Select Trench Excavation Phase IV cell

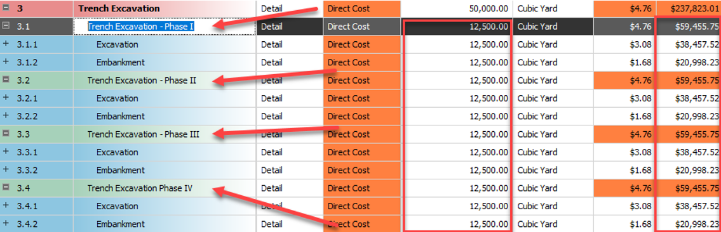(x=165, y=188)
